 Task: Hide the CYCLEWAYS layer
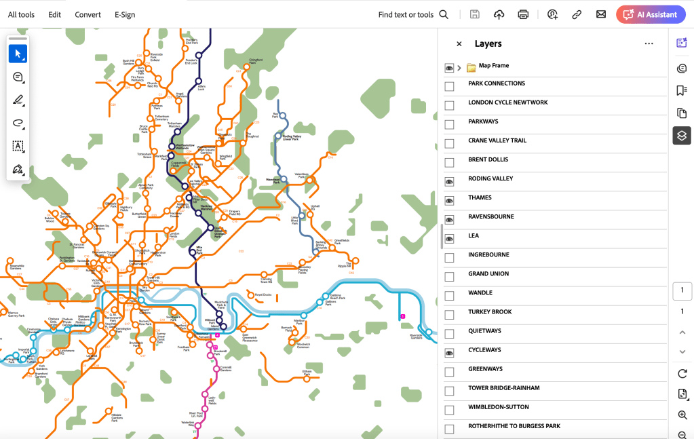coord(449,353)
